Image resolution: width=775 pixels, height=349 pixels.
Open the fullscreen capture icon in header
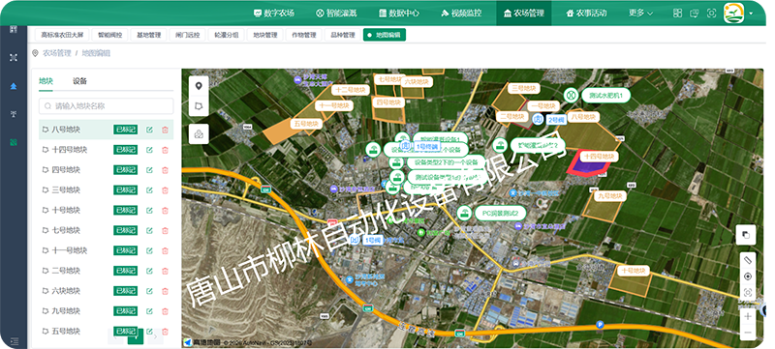pyautogui.click(x=711, y=14)
